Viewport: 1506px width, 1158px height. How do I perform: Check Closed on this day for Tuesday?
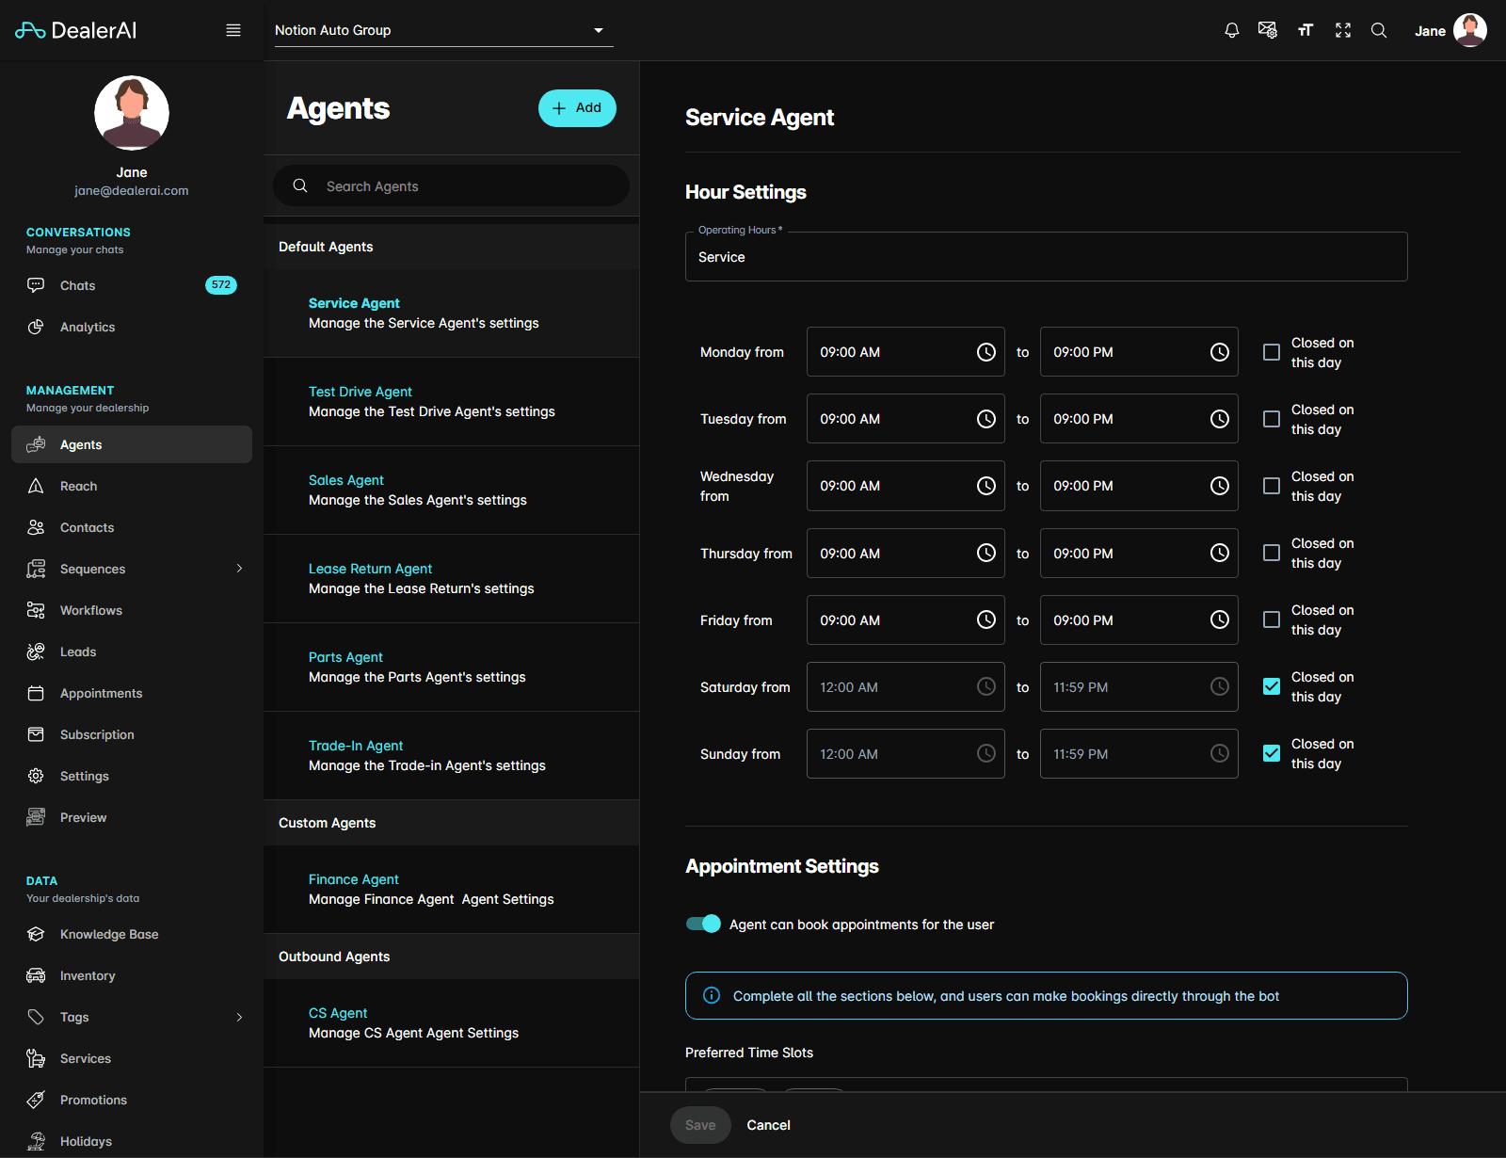(x=1272, y=419)
